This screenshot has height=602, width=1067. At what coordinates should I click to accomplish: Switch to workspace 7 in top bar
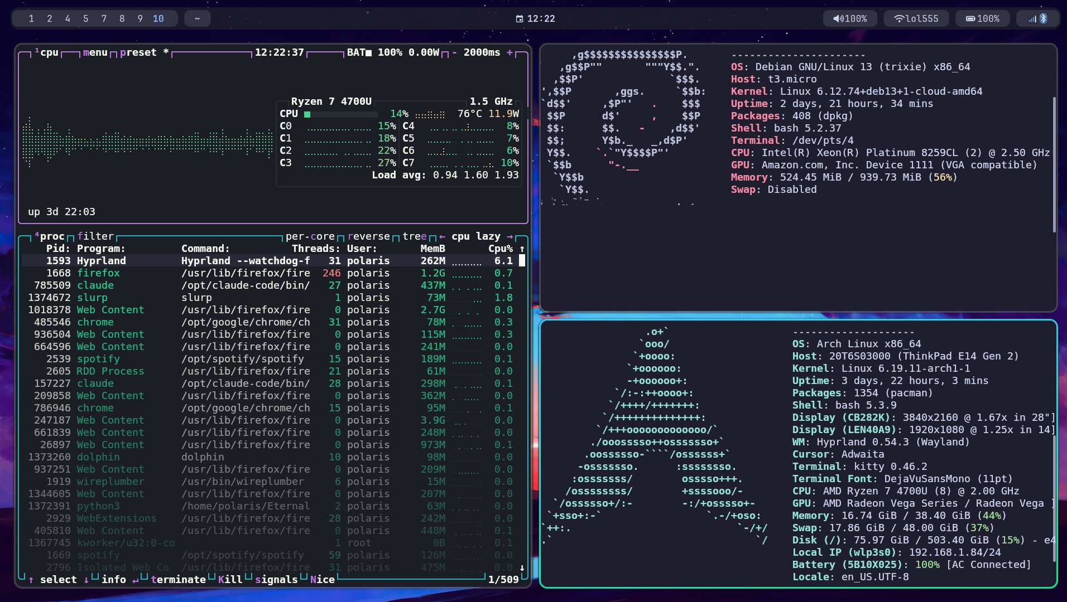point(104,18)
